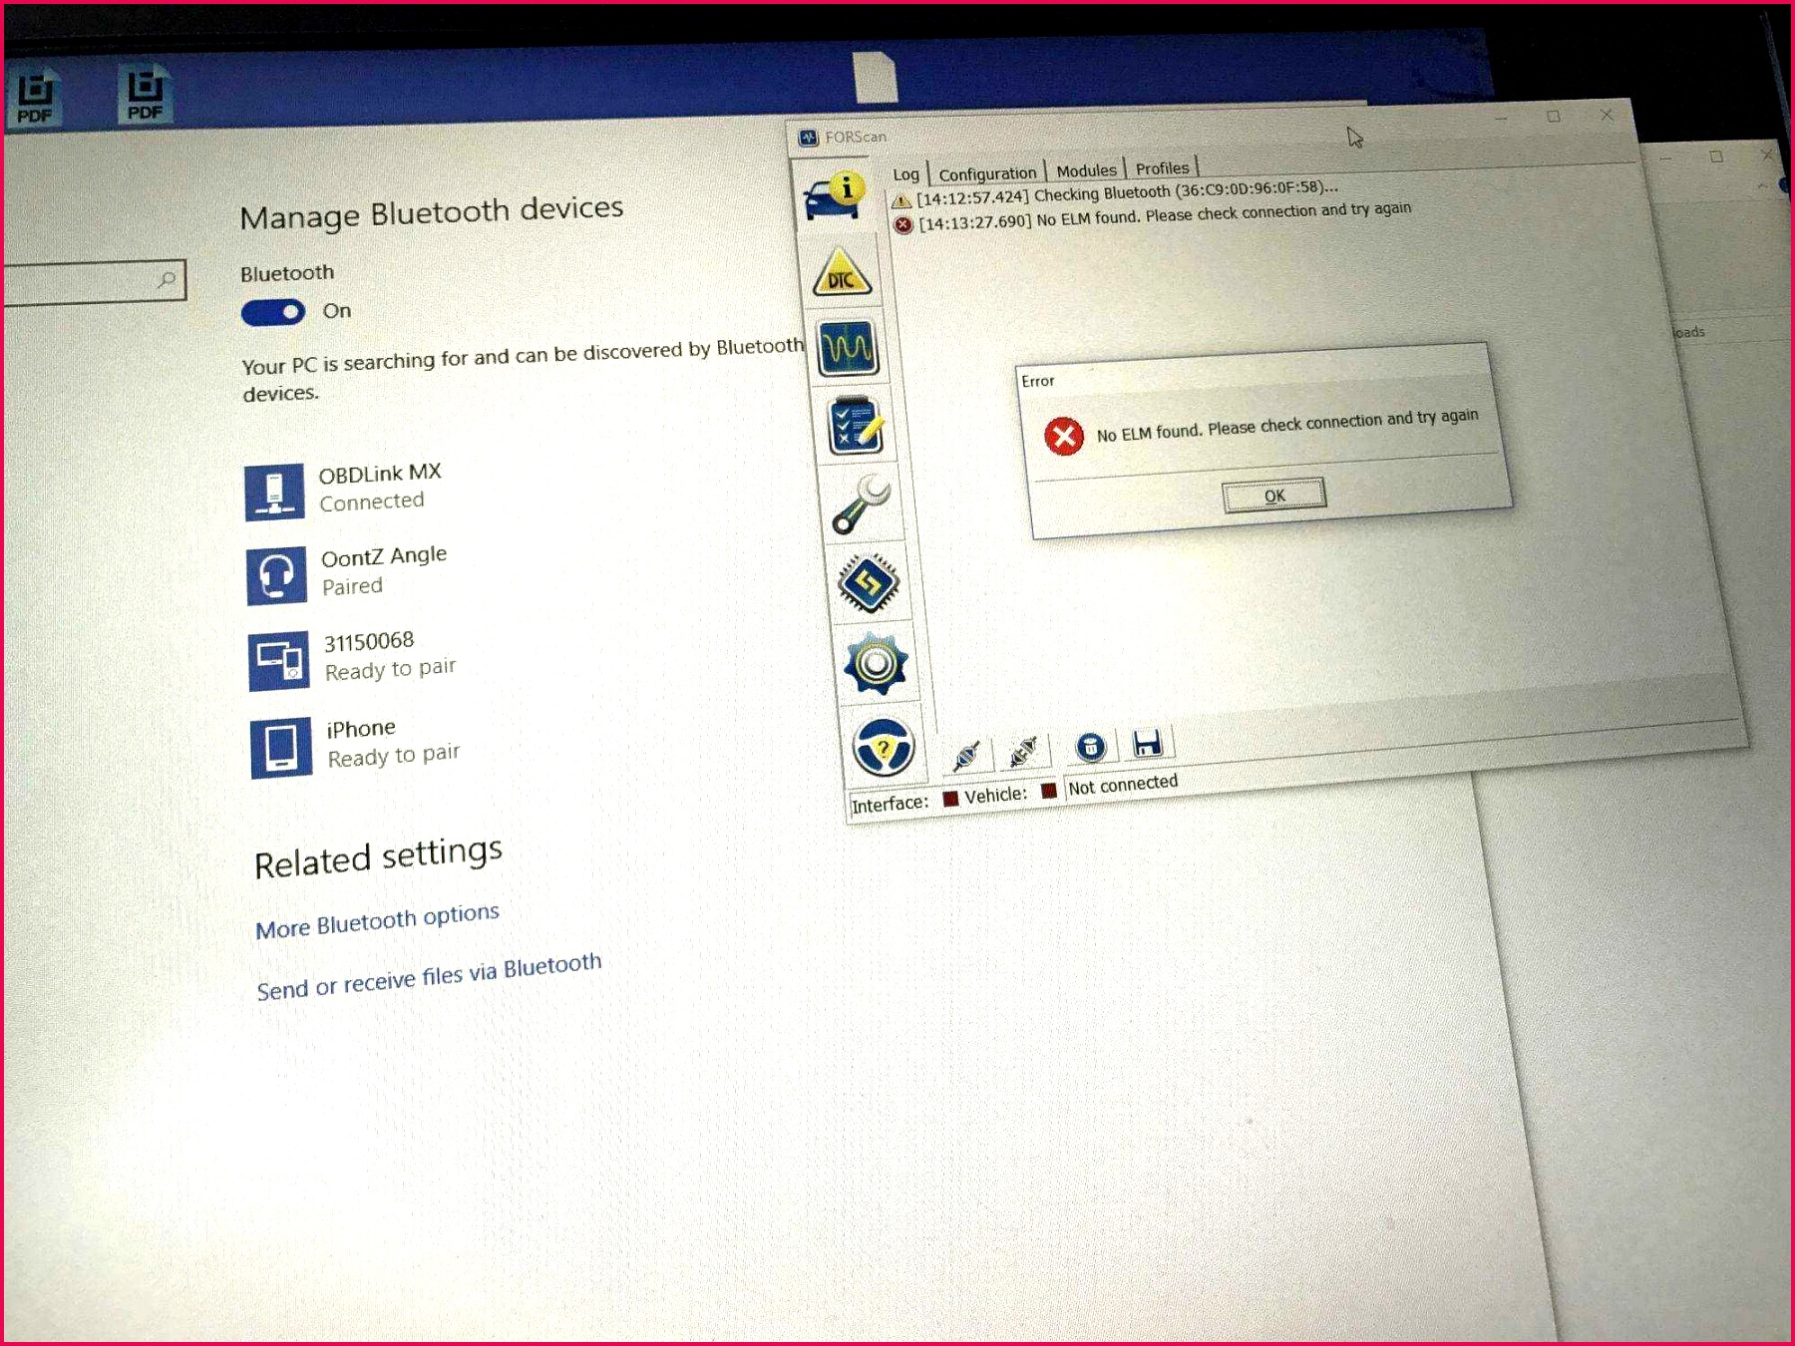Open Send or receive files via Bluetooth
This screenshot has height=1346, width=1795.
coord(429,977)
